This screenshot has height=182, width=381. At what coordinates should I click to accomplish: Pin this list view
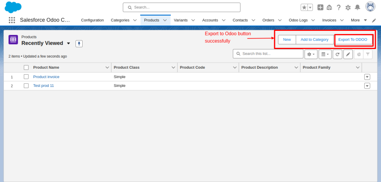coord(79,44)
